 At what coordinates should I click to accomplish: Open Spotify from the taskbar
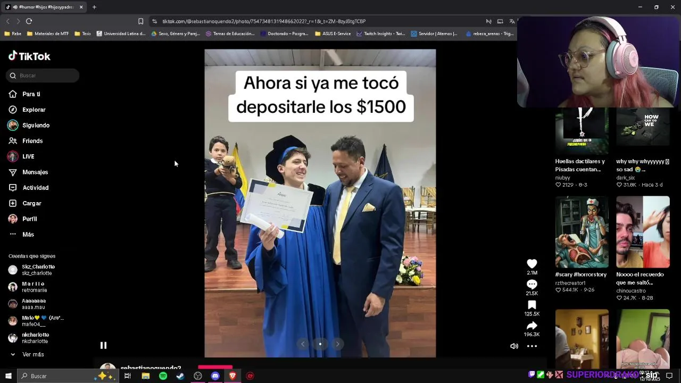click(163, 376)
